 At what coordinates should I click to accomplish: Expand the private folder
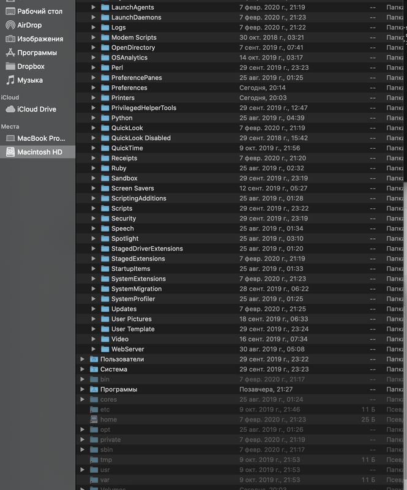click(82, 439)
